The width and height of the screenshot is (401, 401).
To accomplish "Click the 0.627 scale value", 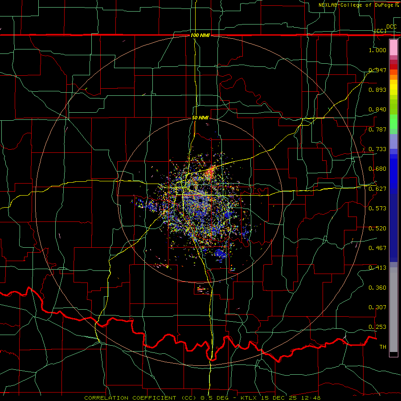I will (x=377, y=189).
